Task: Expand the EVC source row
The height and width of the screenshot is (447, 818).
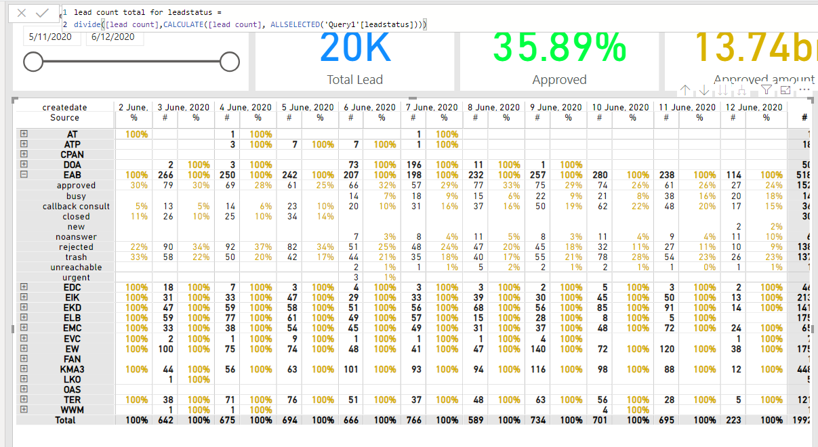Action: [x=24, y=338]
